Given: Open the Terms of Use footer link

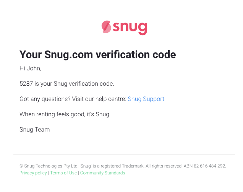Looking at the screenshot, I should coord(63,173).
